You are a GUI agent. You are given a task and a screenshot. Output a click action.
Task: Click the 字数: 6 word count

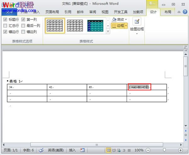[x=28, y=150]
